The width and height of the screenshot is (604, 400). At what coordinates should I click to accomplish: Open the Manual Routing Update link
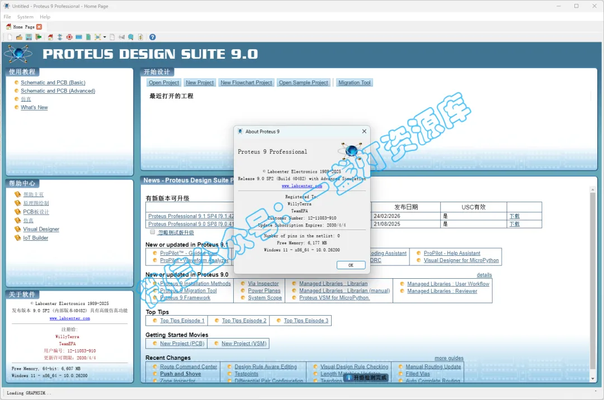click(433, 366)
